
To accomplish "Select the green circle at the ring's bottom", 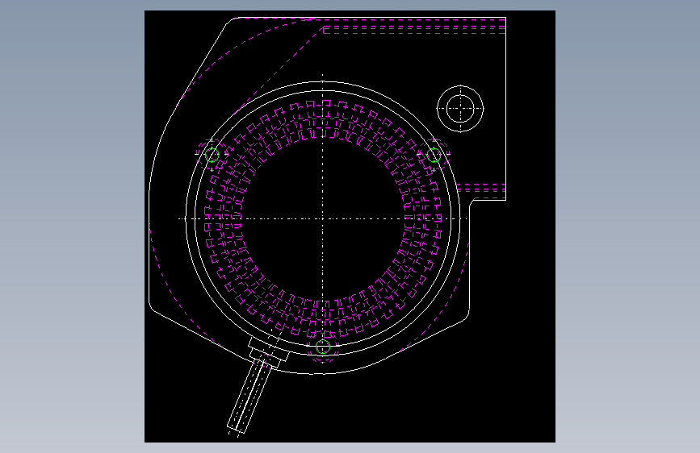I will click(x=323, y=347).
